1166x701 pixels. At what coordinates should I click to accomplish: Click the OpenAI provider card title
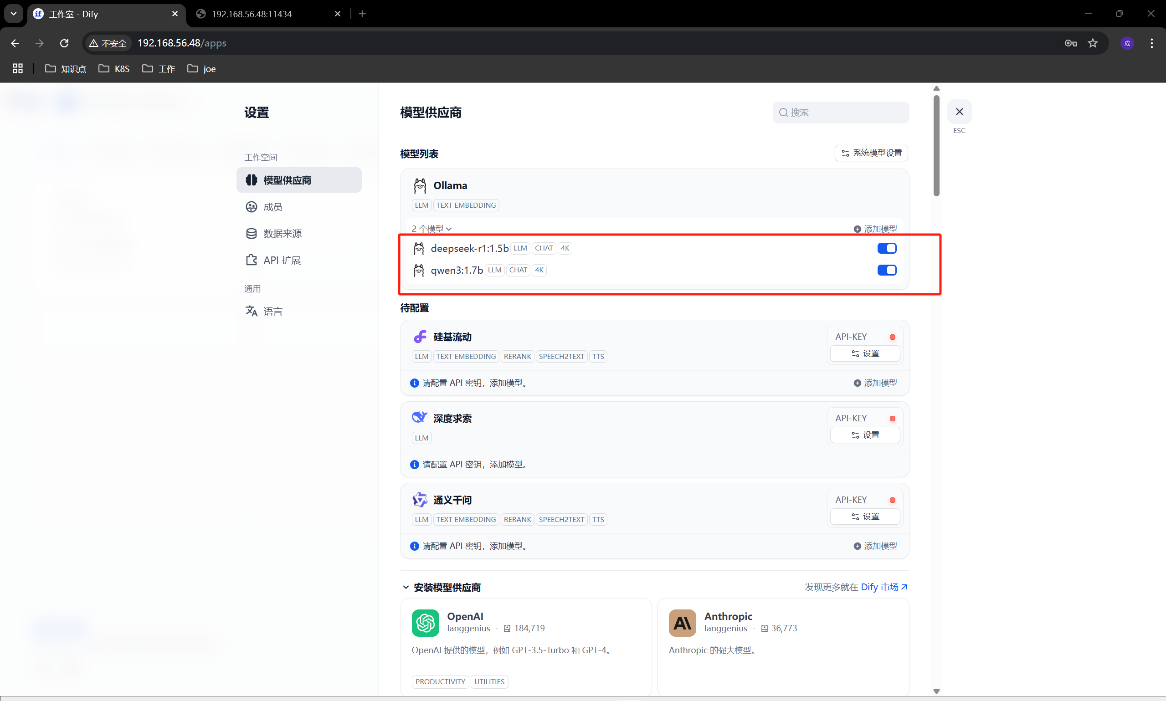(x=465, y=616)
